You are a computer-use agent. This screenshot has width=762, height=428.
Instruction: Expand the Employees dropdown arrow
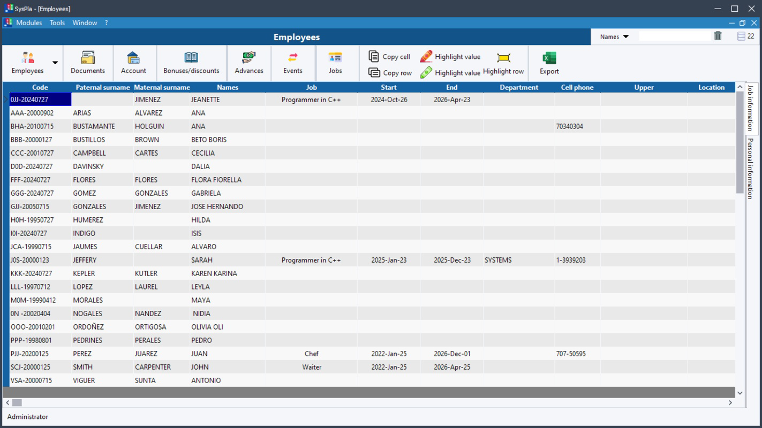coord(55,63)
